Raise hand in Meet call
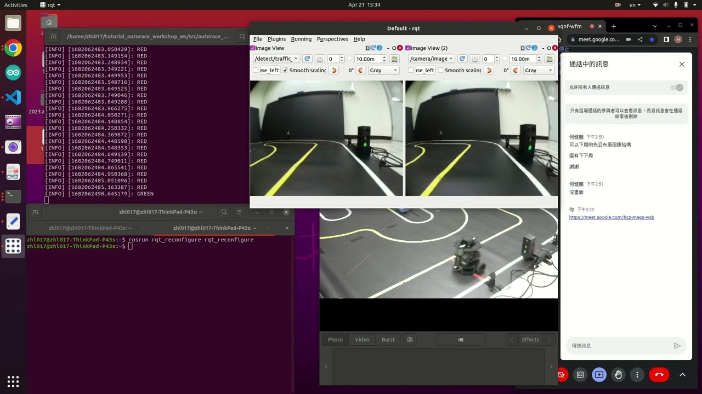Screen dimensions: 702x394 618,375
